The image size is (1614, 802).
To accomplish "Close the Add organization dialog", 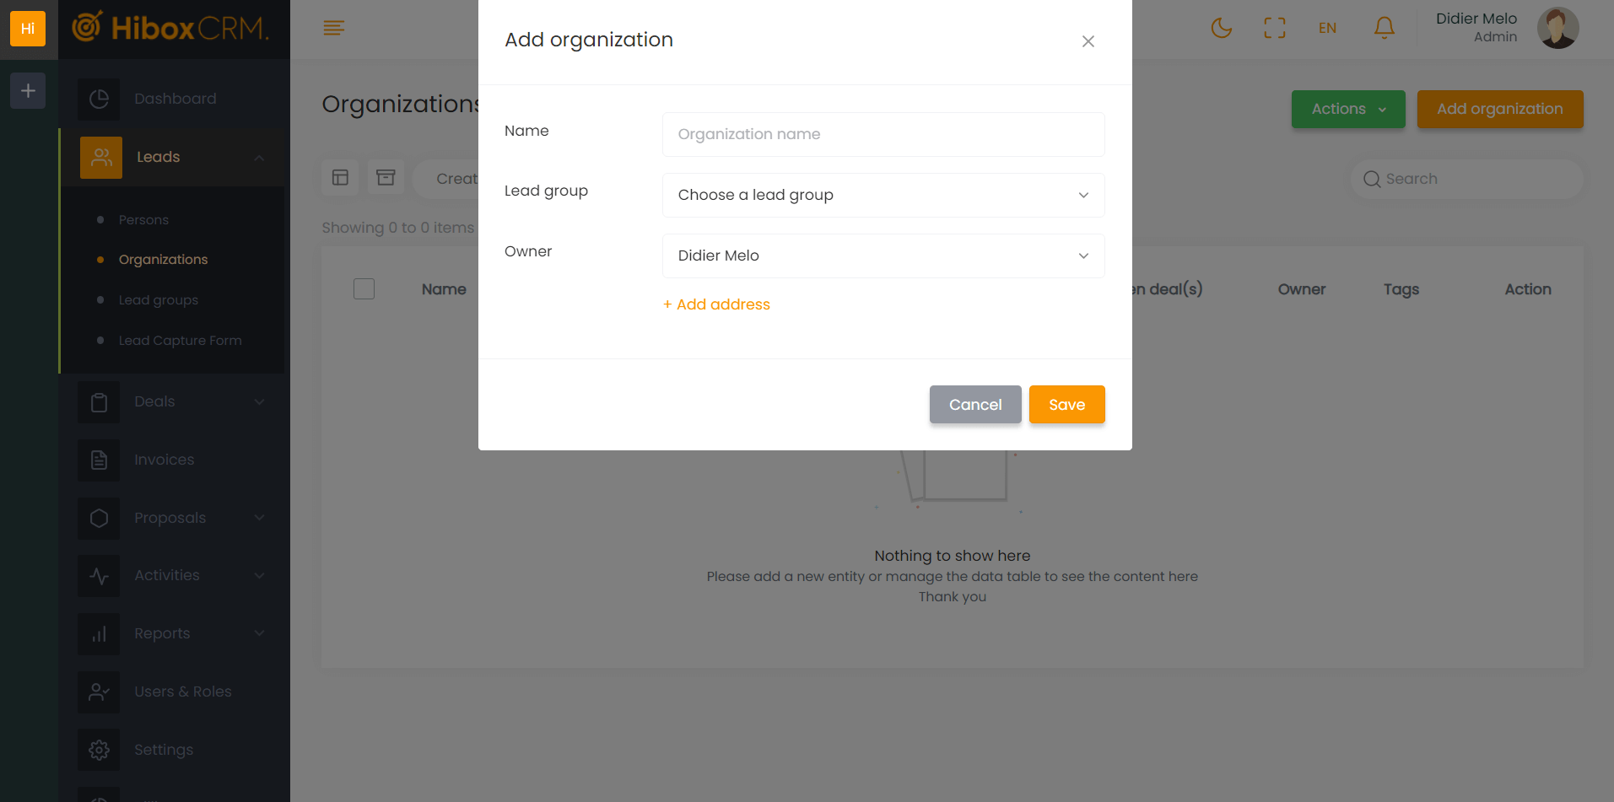I will point(1088,41).
